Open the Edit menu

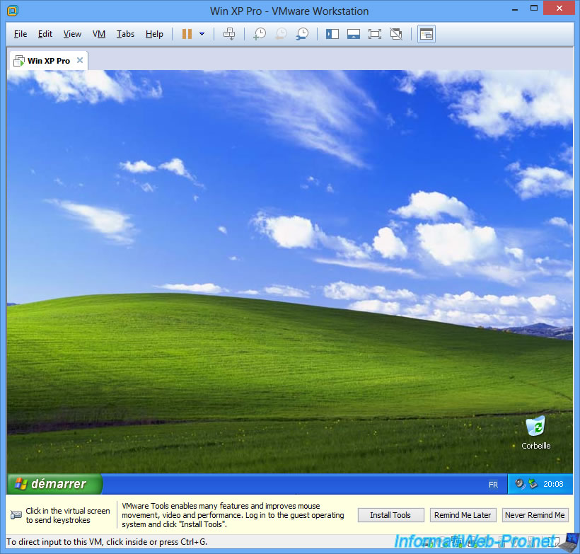point(45,34)
